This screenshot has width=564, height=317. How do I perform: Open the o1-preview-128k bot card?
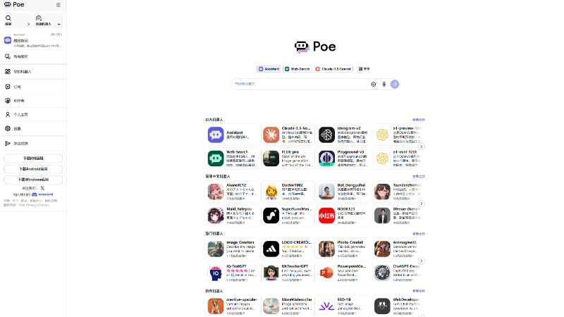397,135
